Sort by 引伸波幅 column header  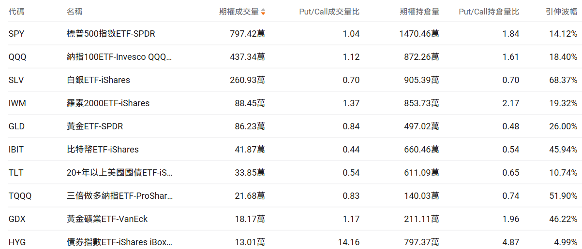(561, 12)
